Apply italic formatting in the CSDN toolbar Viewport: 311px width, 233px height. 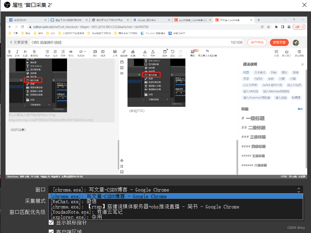pos(17,52)
